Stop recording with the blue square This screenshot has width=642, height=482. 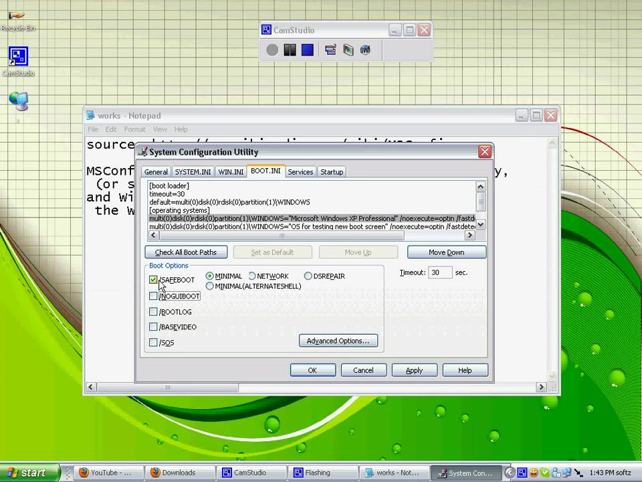pyautogui.click(x=308, y=50)
